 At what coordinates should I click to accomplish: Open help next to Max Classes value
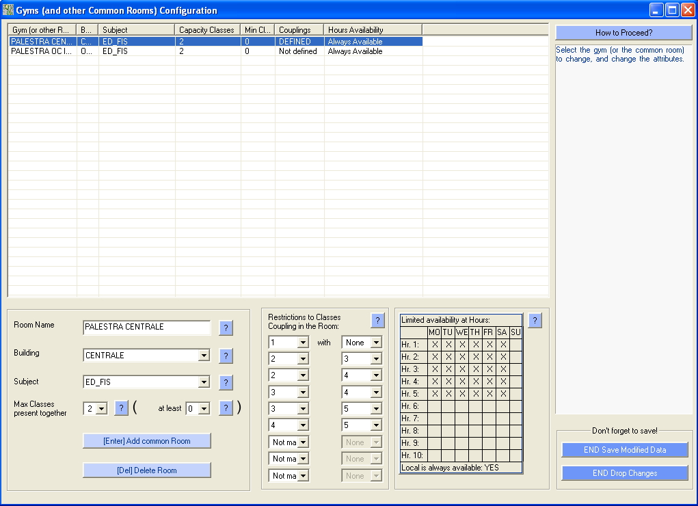[x=121, y=408]
